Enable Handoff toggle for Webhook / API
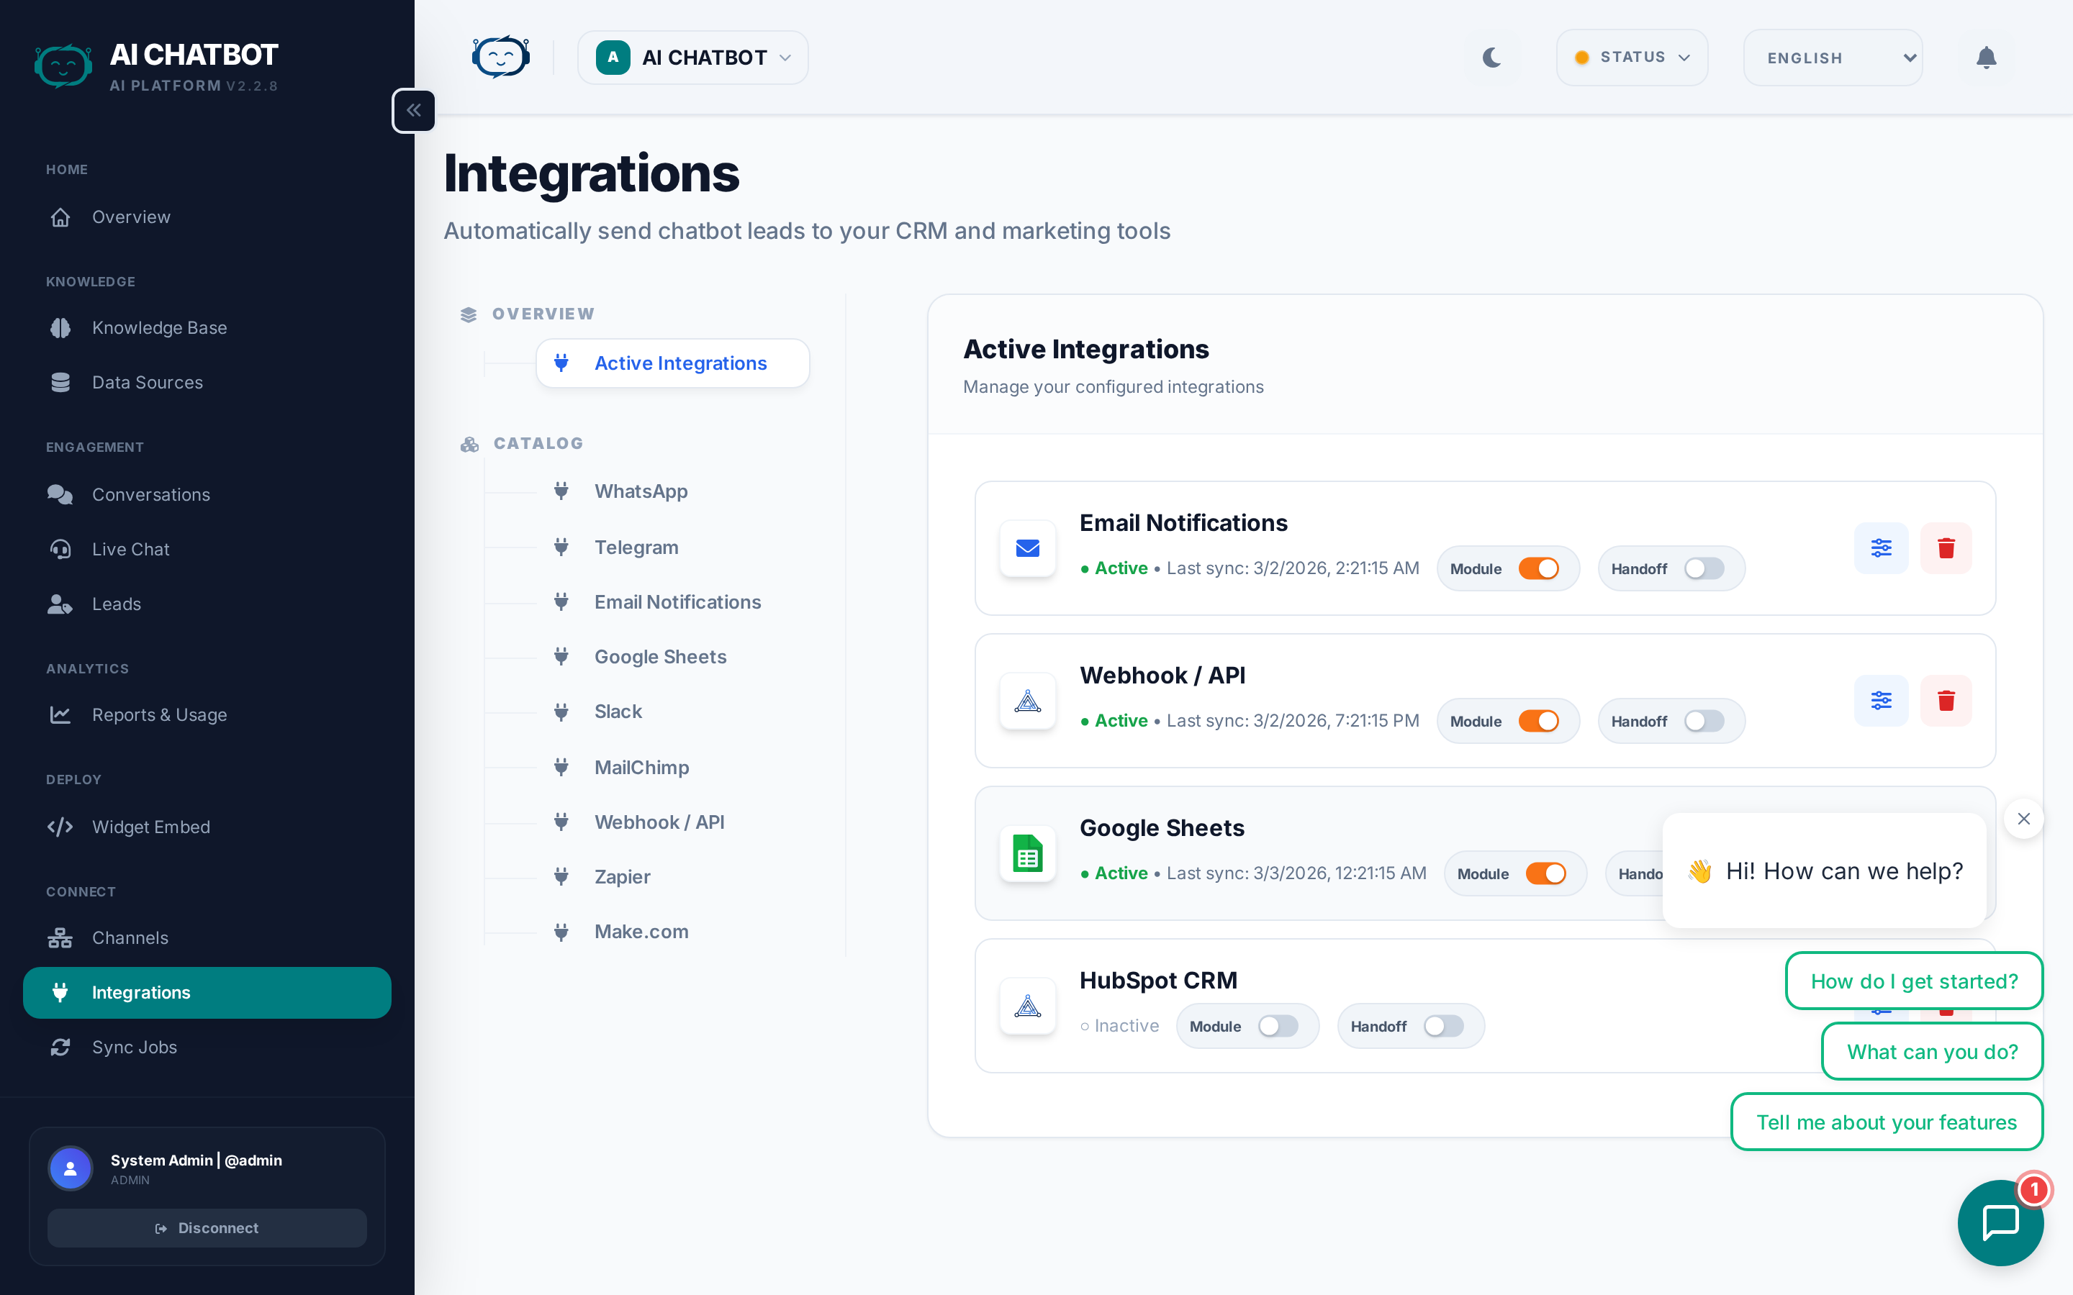Viewport: 2073px width, 1295px height. 1703,721
